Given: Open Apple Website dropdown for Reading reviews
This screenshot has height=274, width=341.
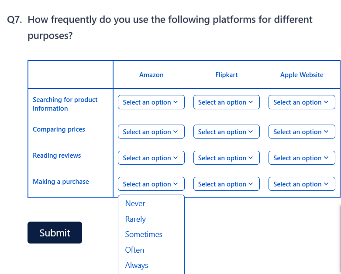Looking at the screenshot, I should (x=302, y=158).
